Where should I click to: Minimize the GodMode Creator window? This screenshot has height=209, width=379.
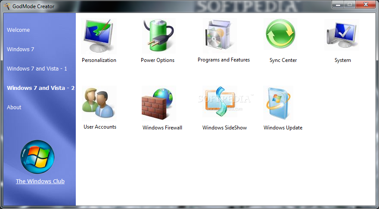pyautogui.click(x=338, y=4)
